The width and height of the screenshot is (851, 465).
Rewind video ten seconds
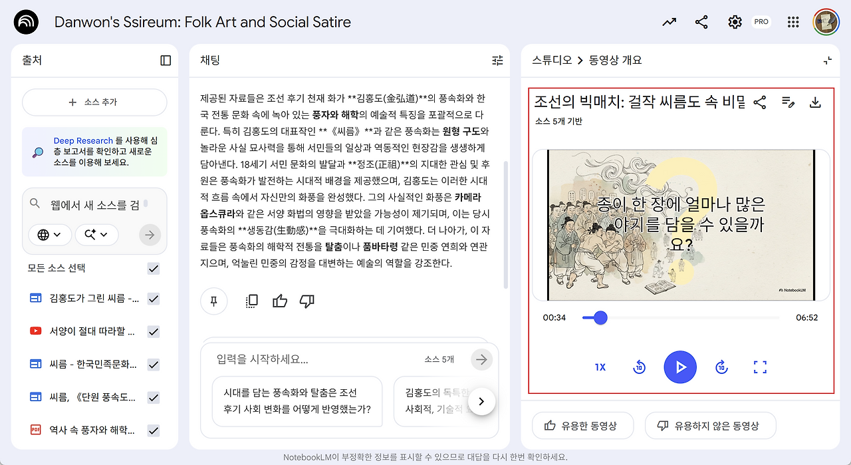pyautogui.click(x=639, y=367)
